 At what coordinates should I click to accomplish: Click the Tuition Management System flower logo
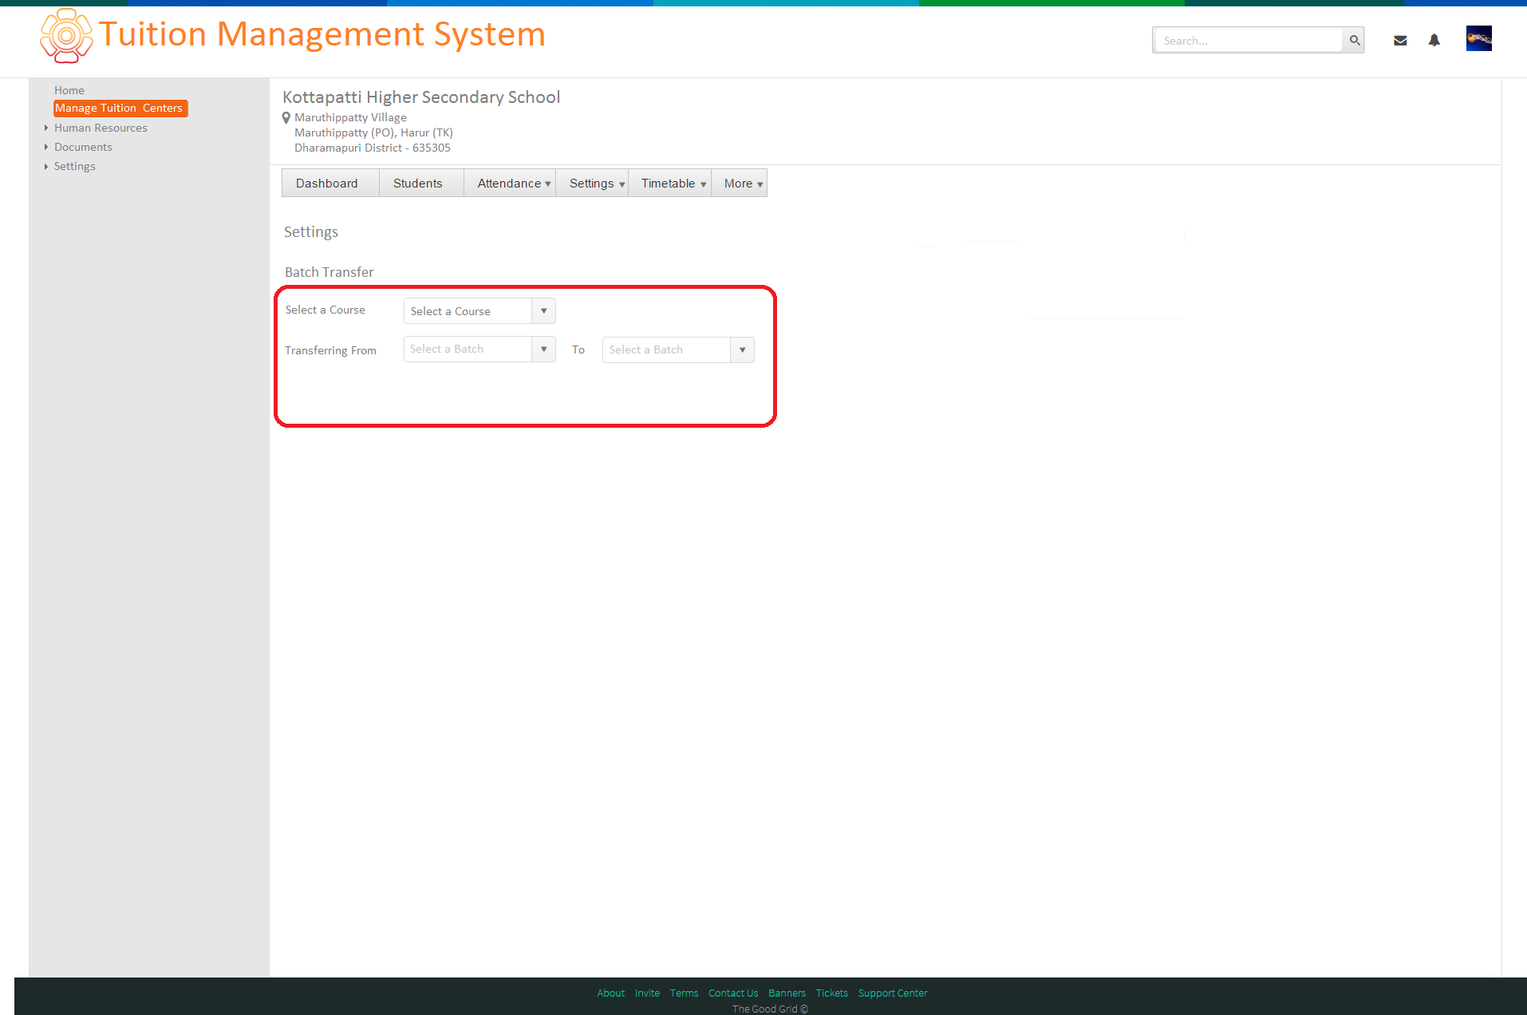point(66,36)
